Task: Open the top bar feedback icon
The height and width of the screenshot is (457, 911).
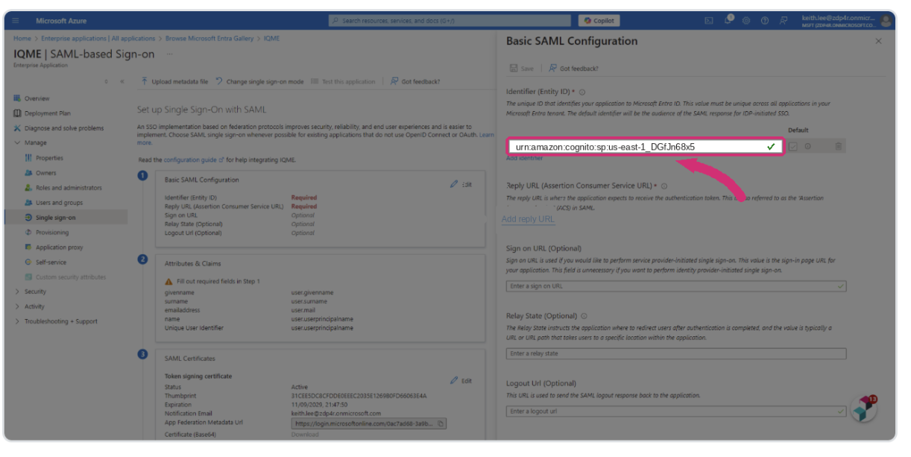Action: coord(783,21)
